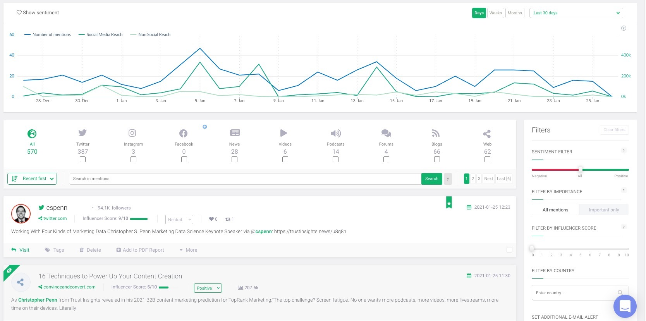The height and width of the screenshot is (321, 646).
Task: Click the sentiment filter slider handle
Action: coord(580,170)
